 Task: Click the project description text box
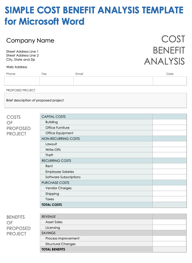click(95, 101)
